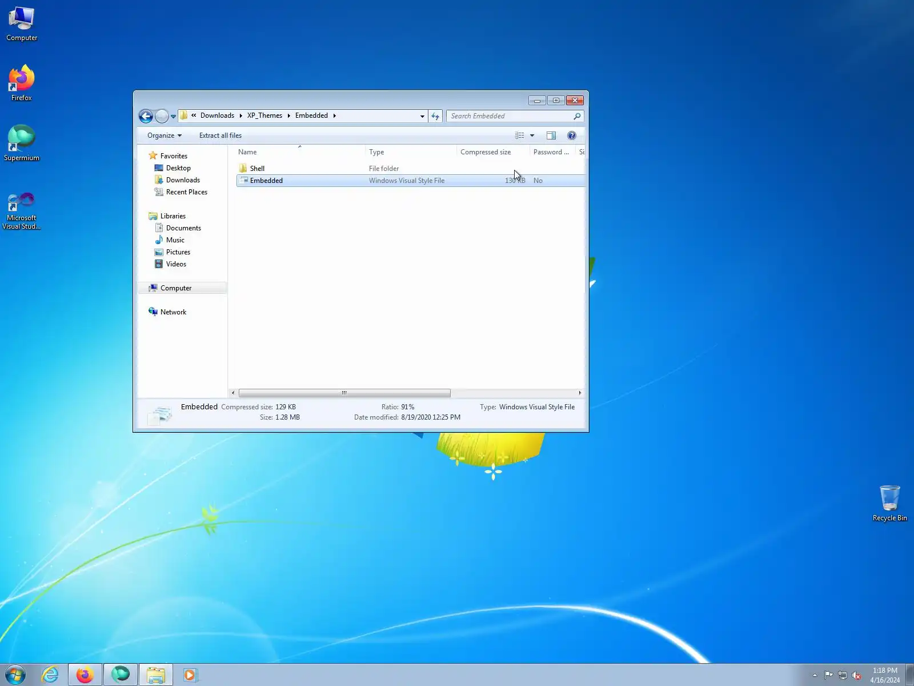Screen dimensions: 914x686
Task: Select Libraries in the navigation pane
Action: coord(173,216)
